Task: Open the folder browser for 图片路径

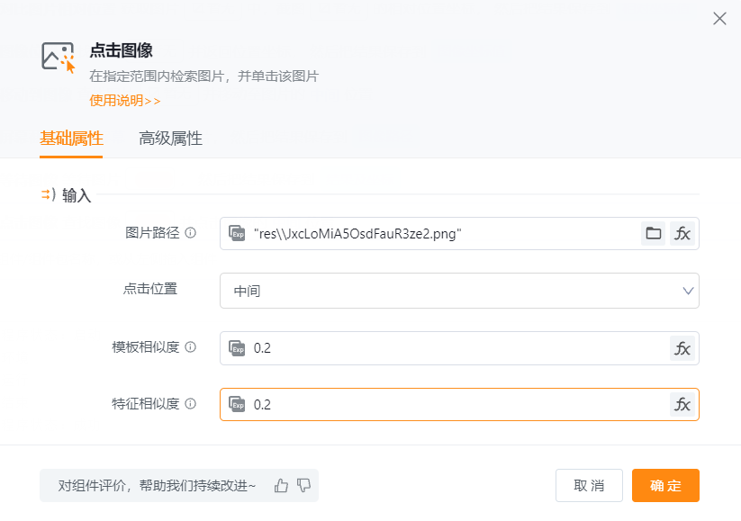Action: click(654, 234)
